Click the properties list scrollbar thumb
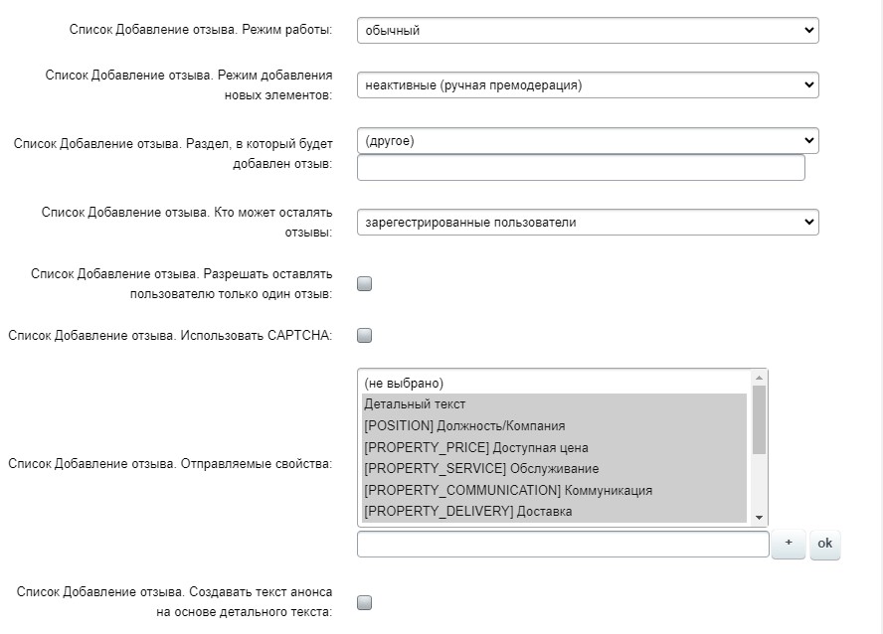 click(x=760, y=419)
